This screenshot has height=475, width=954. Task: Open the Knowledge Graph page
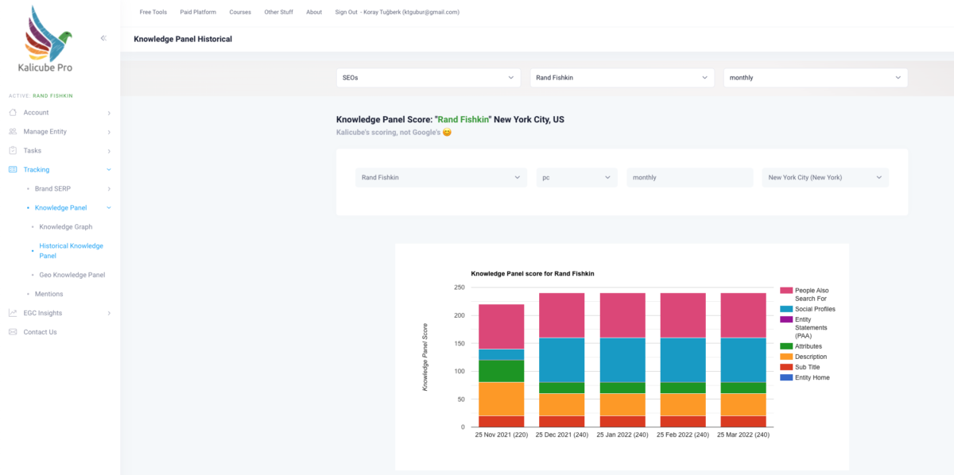click(x=66, y=227)
